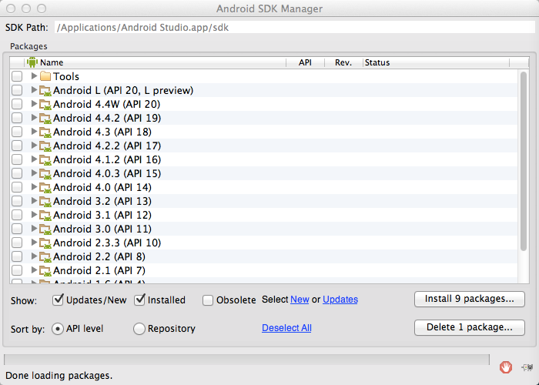Expand the Android 4.1.2 (API 16) node

tap(34, 159)
